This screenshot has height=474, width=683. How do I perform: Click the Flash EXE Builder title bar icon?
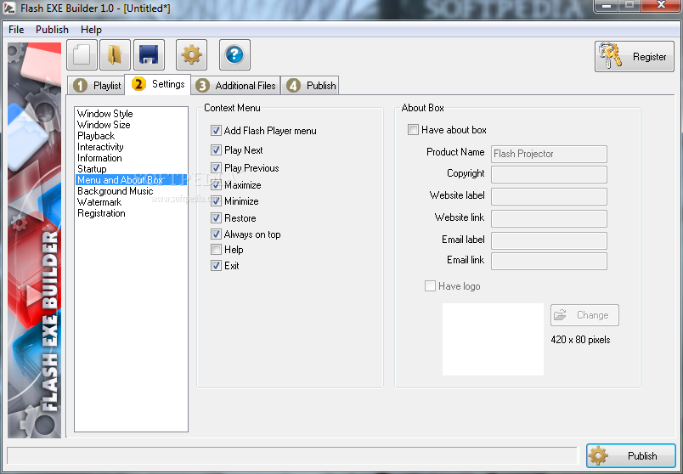tap(9, 8)
